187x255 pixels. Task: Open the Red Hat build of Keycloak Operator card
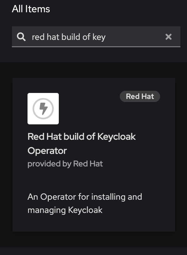94,155
